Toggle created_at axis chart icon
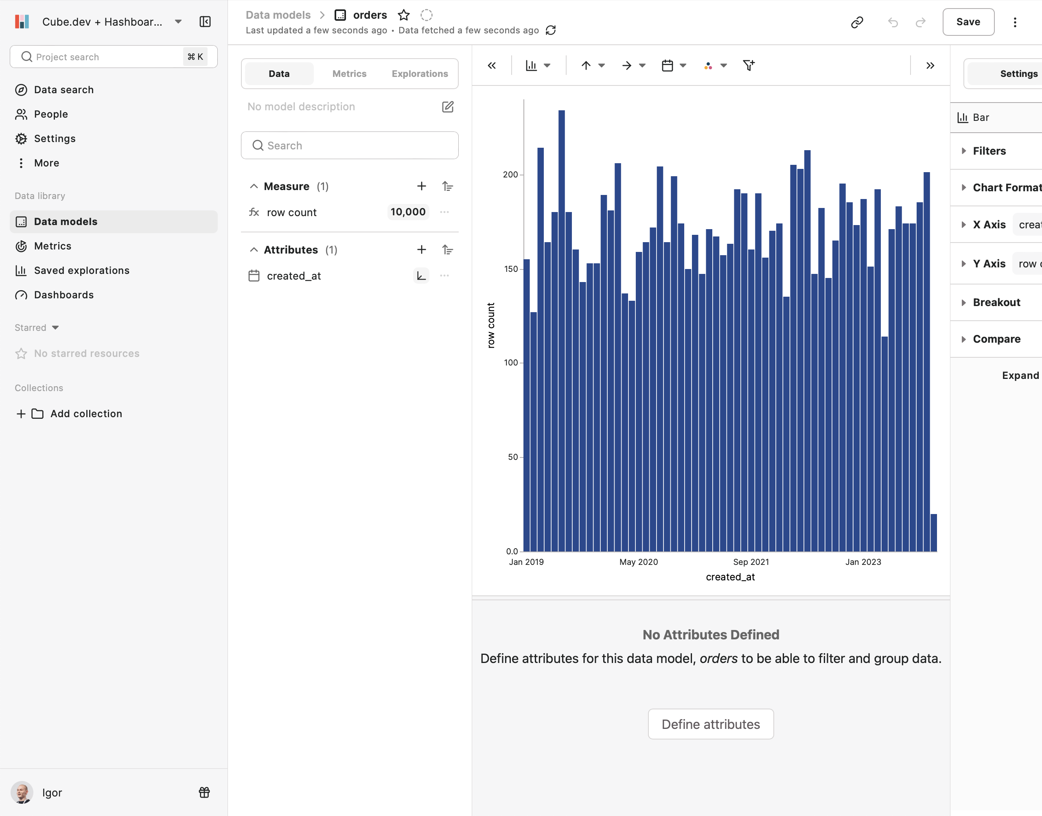 coord(421,276)
